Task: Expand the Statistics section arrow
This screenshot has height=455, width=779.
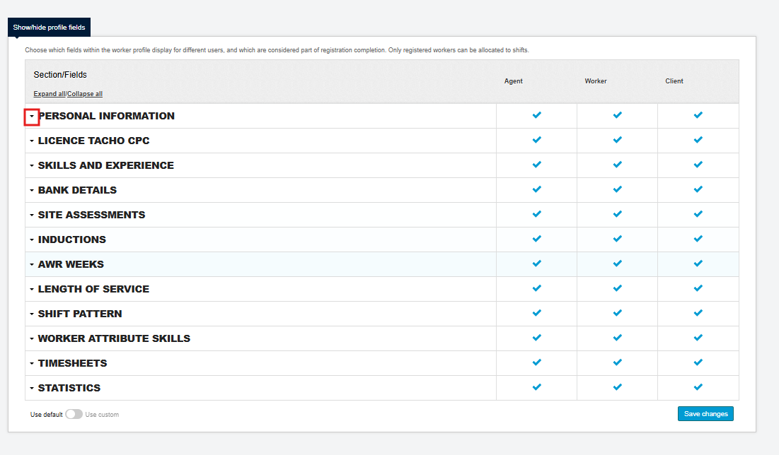Action: [32, 389]
